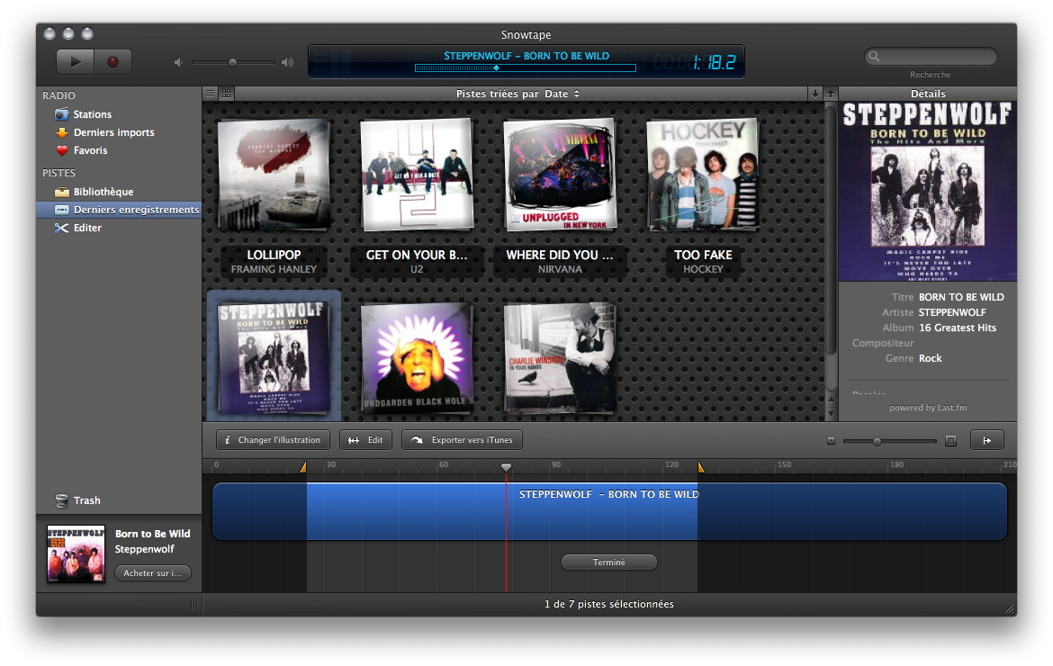Click the WHERE DID YOU ... track title
The image size is (1053, 666).
(x=560, y=255)
